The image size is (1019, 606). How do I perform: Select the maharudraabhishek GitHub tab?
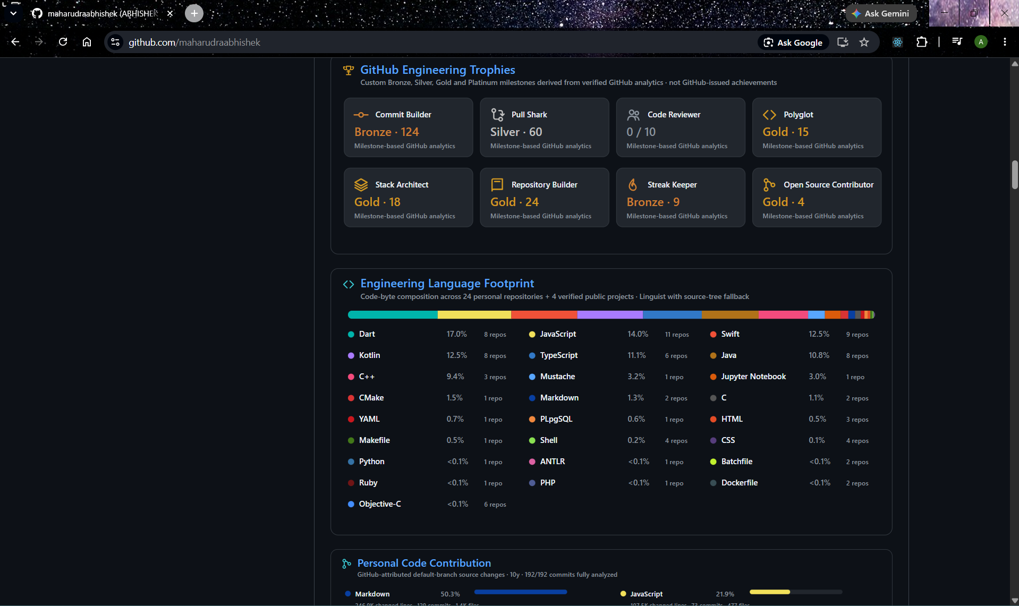(102, 13)
